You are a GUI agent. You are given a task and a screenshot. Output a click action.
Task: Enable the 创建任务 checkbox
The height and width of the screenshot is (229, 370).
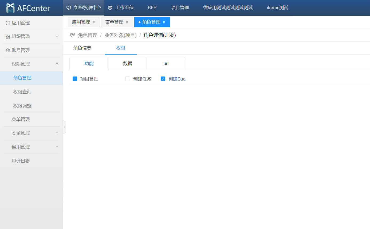[128, 79]
